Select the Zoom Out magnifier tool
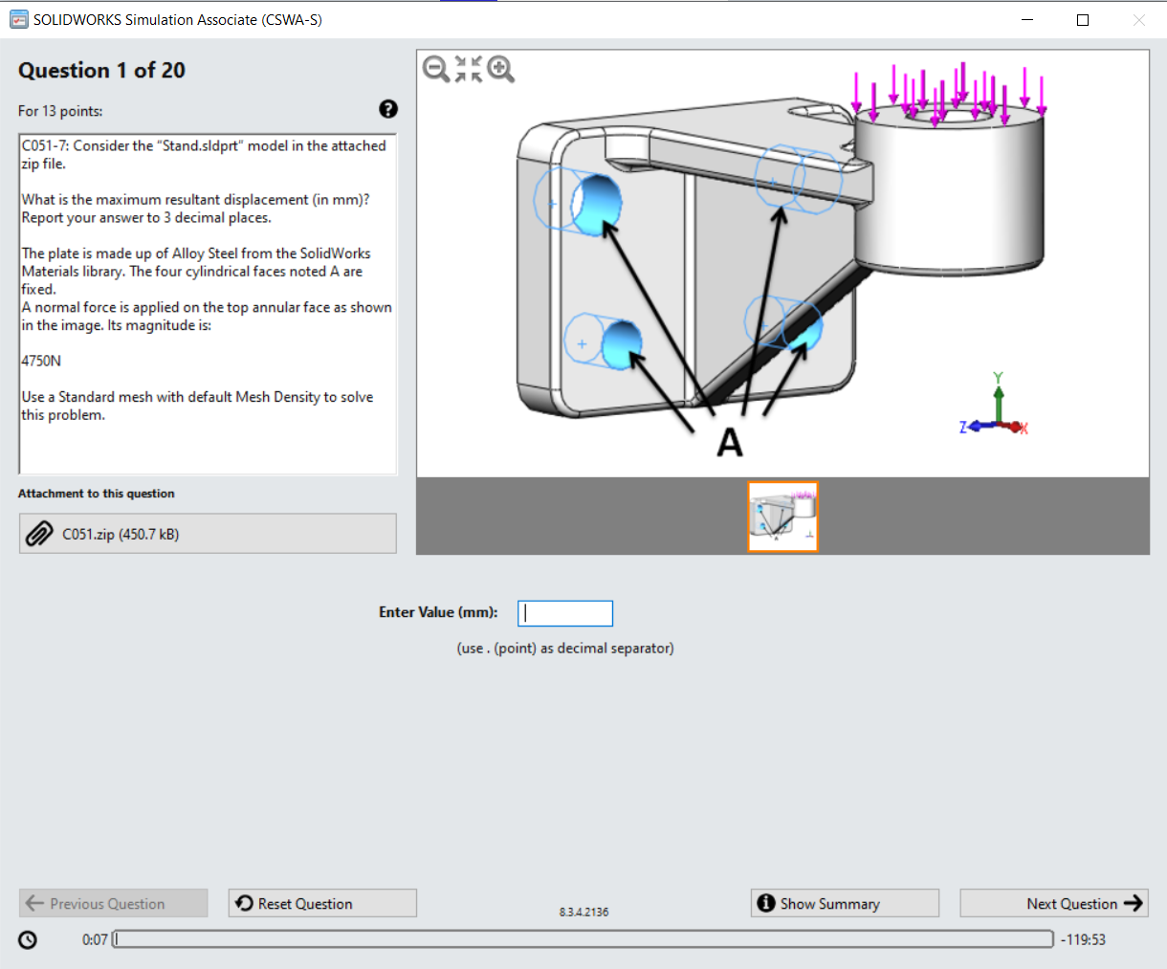 [x=435, y=69]
